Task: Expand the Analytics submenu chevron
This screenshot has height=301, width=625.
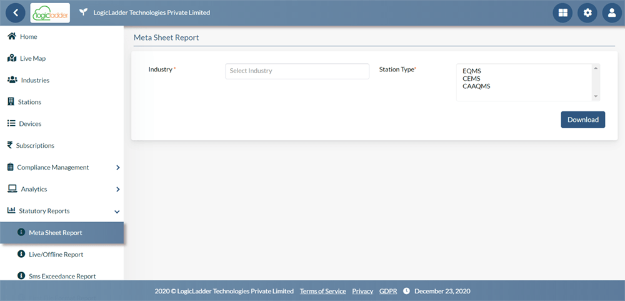Action: pyautogui.click(x=117, y=189)
